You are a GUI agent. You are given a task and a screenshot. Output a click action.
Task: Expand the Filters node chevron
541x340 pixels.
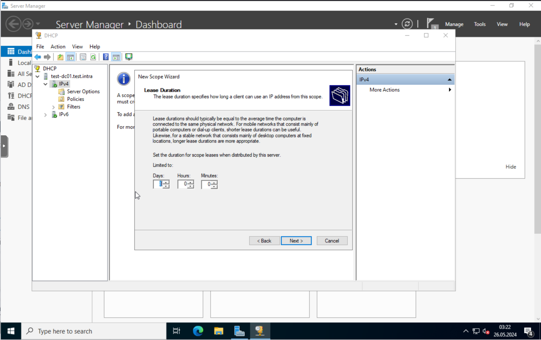[53, 107]
